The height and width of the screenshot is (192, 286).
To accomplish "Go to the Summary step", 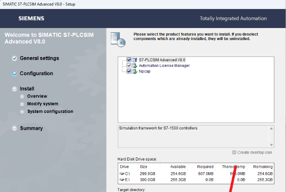I will [x=31, y=128].
